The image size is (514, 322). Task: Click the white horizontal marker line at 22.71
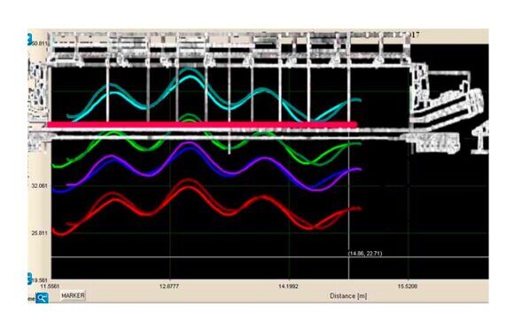click(x=269, y=257)
